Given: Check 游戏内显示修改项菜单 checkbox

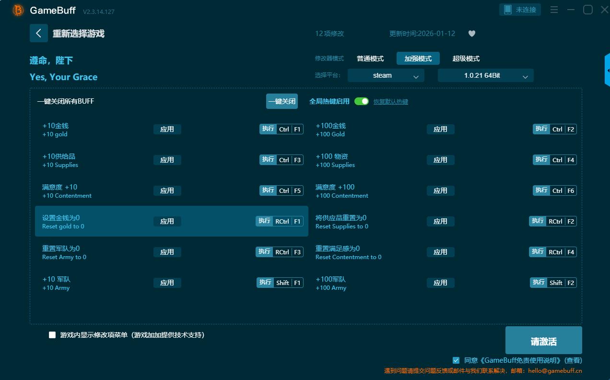Looking at the screenshot, I should (x=52, y=335).
